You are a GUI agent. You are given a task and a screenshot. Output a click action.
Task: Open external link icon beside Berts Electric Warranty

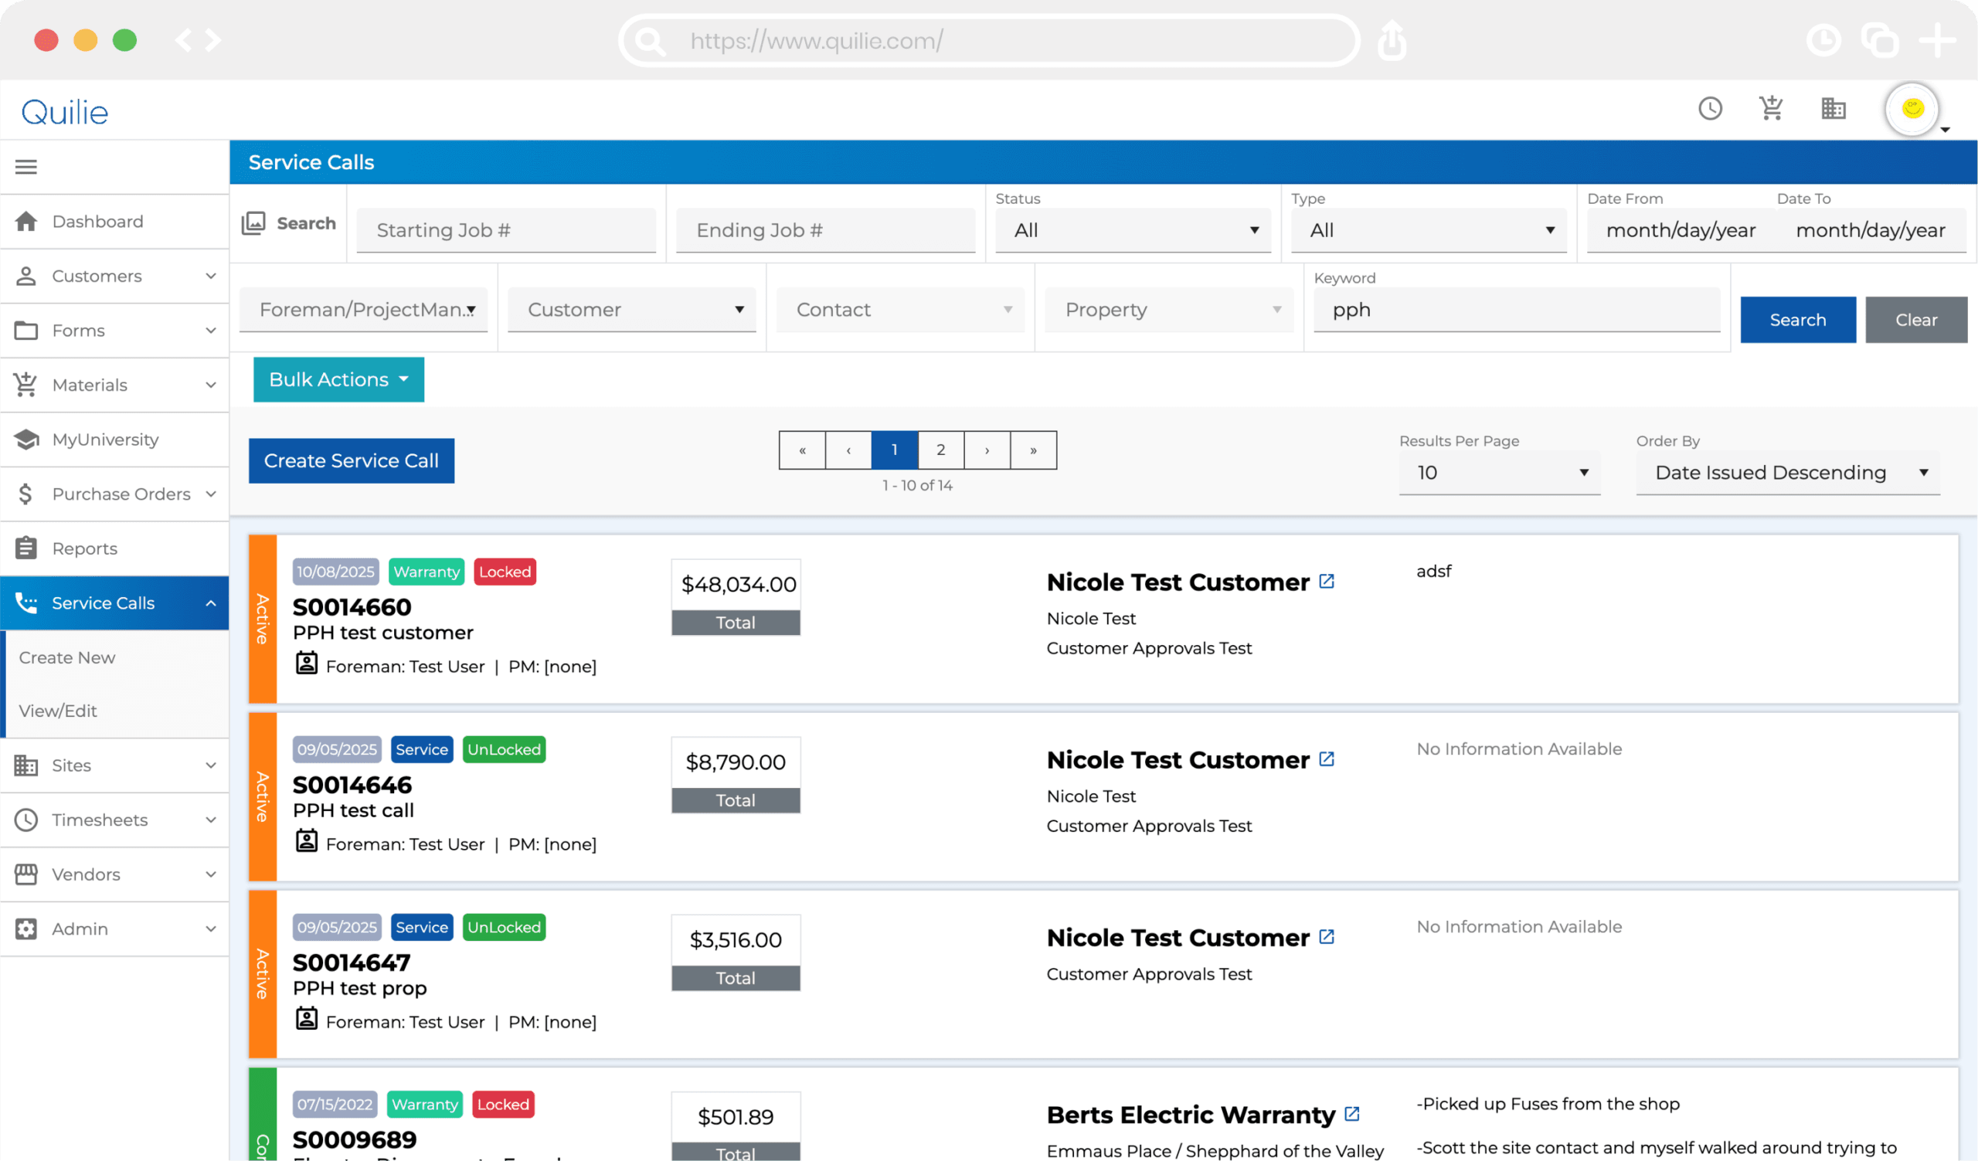coord(1351,1113)
